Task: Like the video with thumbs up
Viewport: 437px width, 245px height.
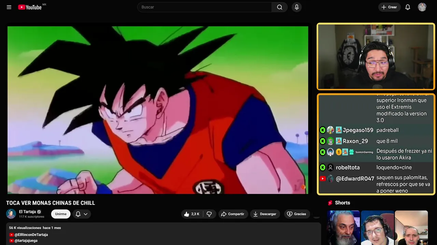Action: [x=192, y=214]
